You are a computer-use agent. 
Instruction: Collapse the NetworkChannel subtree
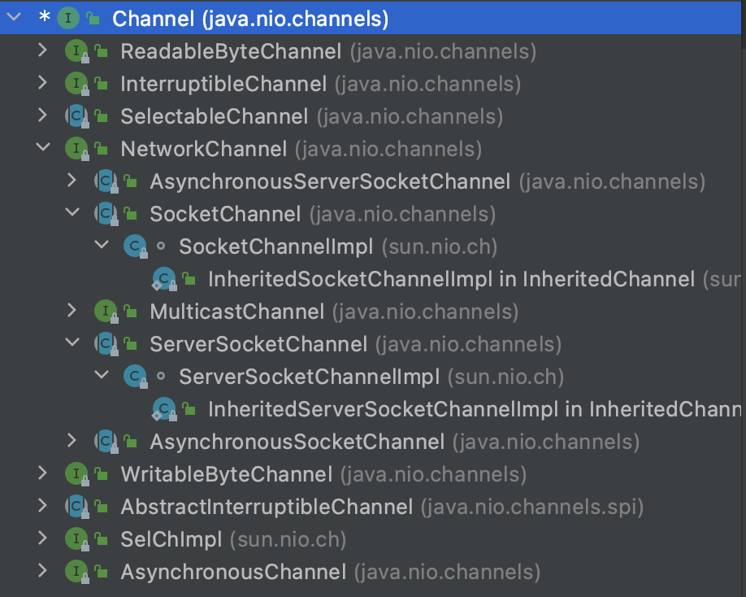click(42, 149)
